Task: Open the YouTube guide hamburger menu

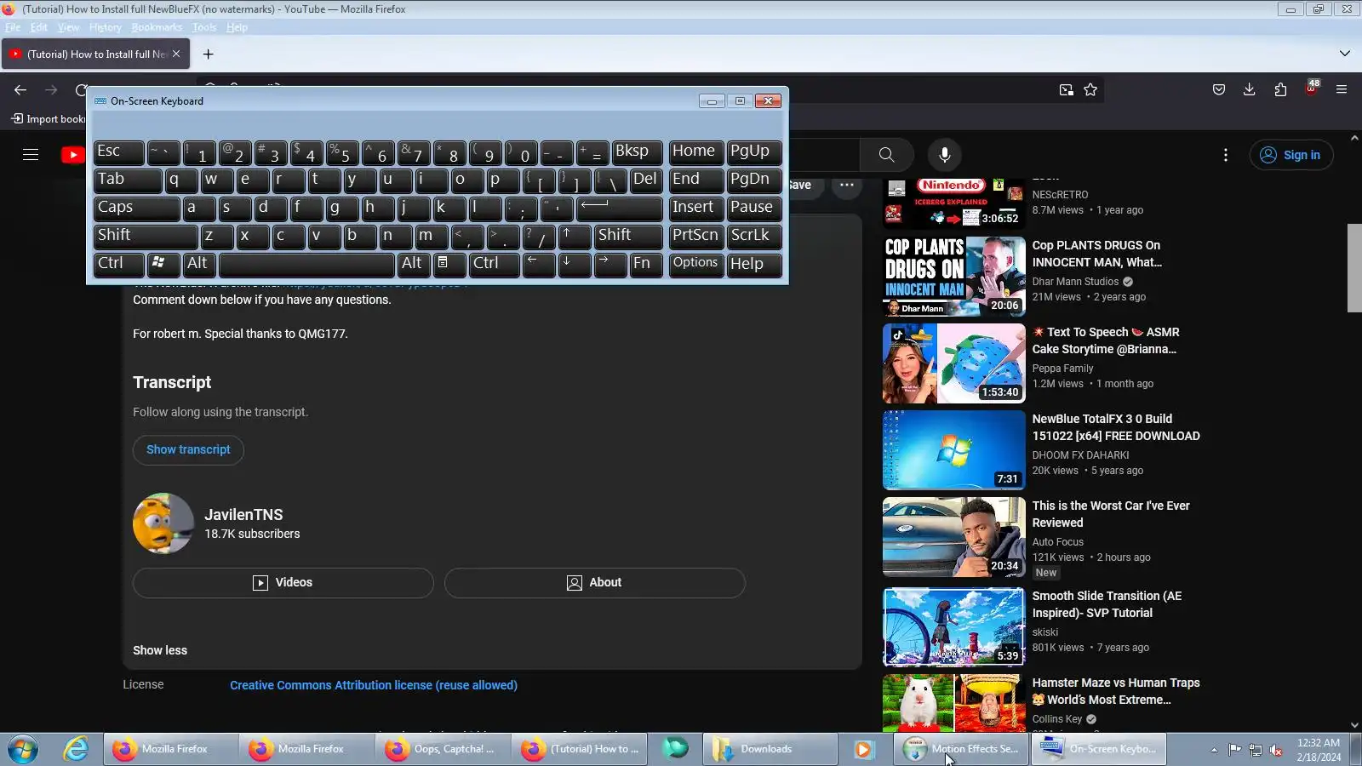Action: pos(31,155)
